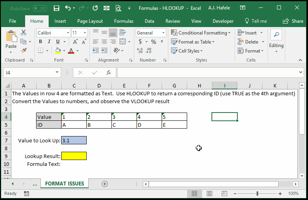Viewport: 308px width, 200px height.
Task: Increase font size with large A icon
Action: coord(75,42)
